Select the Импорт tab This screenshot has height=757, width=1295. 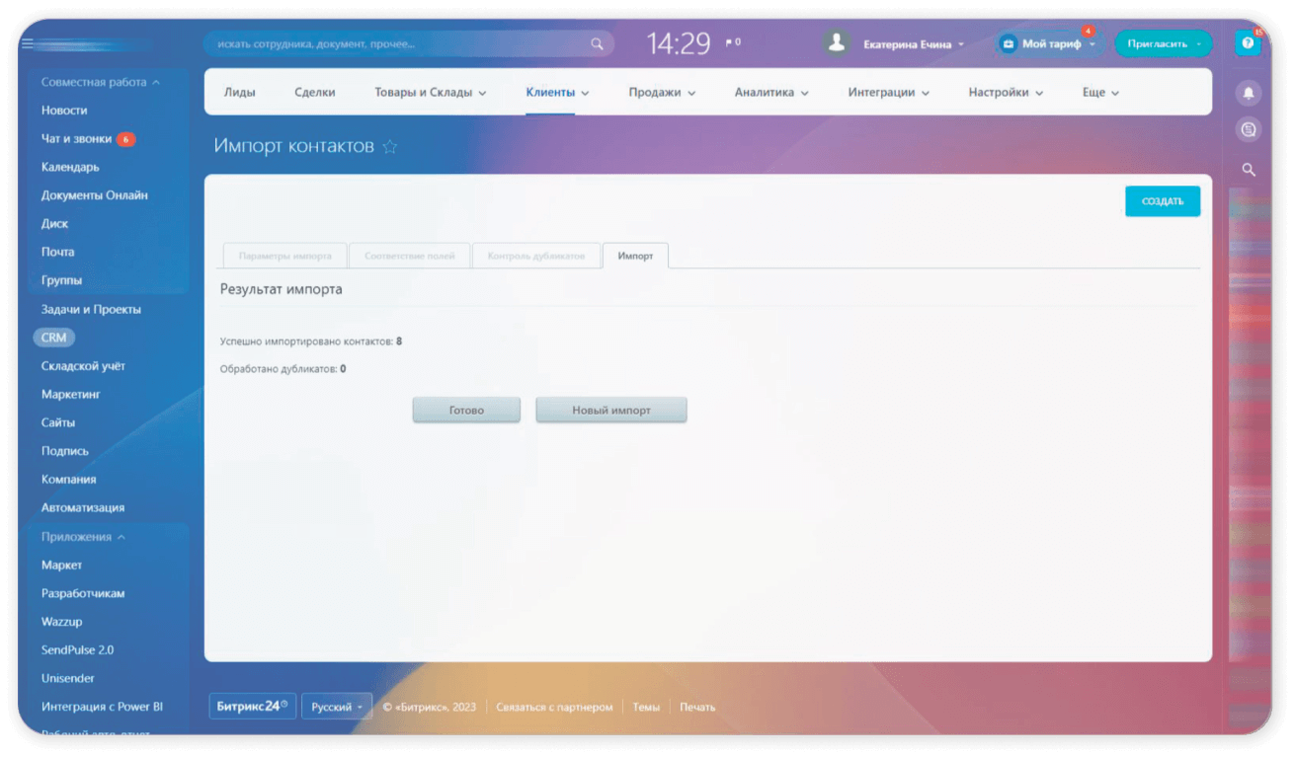[x=635, y=256]
